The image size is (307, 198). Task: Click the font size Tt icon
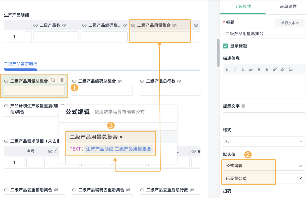(x=267, y=69)
